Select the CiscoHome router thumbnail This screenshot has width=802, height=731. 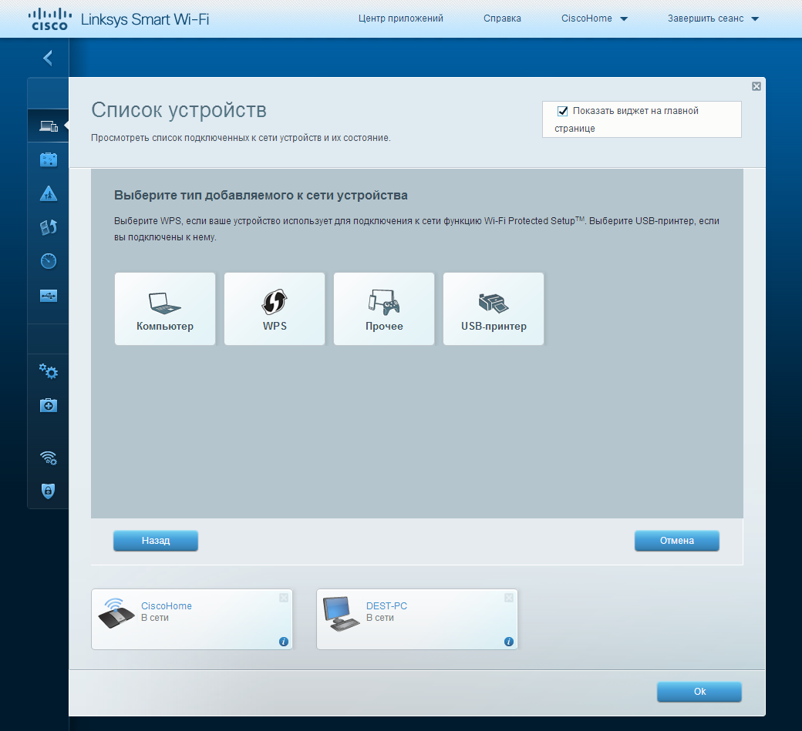[116, 613]
